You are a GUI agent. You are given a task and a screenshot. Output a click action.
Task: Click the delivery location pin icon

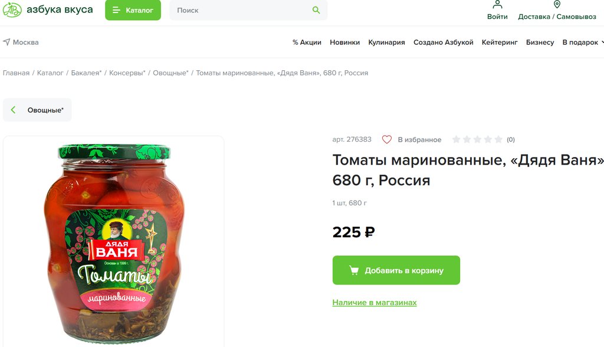point(557,5)
